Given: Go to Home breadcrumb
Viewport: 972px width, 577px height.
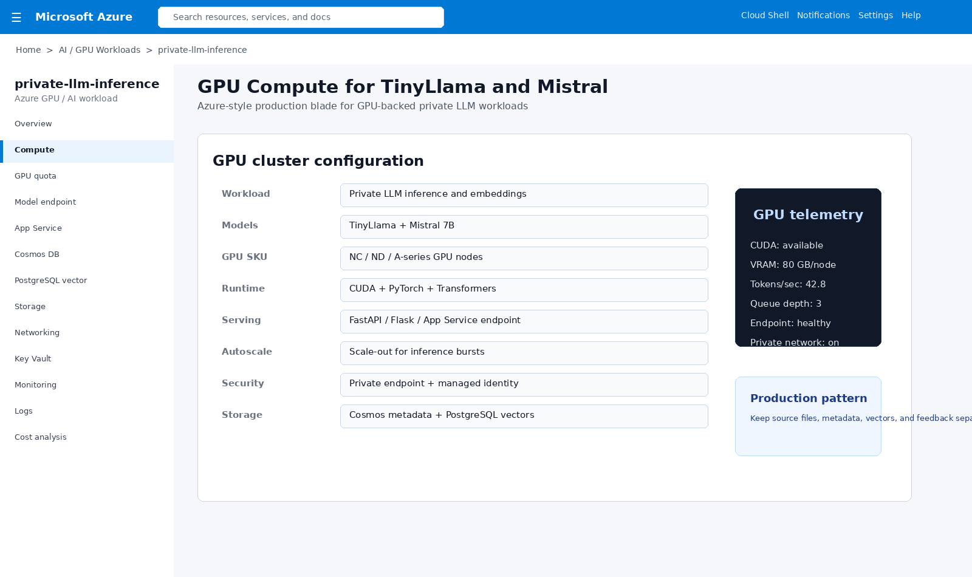Looking at the screenshot, I should (29, 50).
